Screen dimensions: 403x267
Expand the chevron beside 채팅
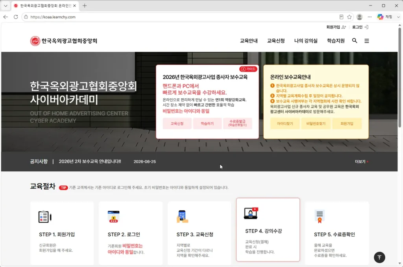click(x=398, y=17)
